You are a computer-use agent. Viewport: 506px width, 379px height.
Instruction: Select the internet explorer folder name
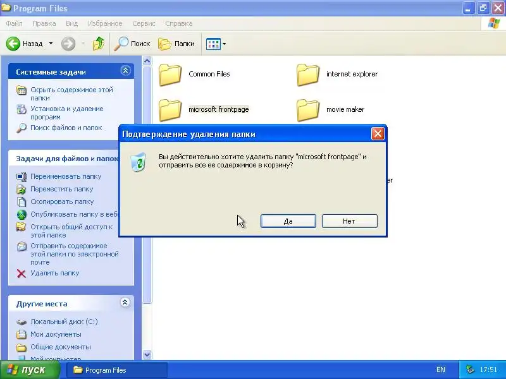(x=352, y=74)
